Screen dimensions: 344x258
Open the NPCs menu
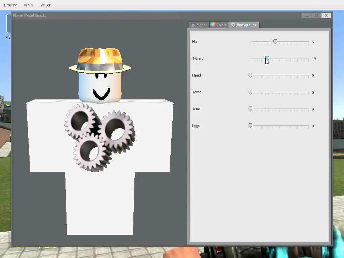pos(28,5)
